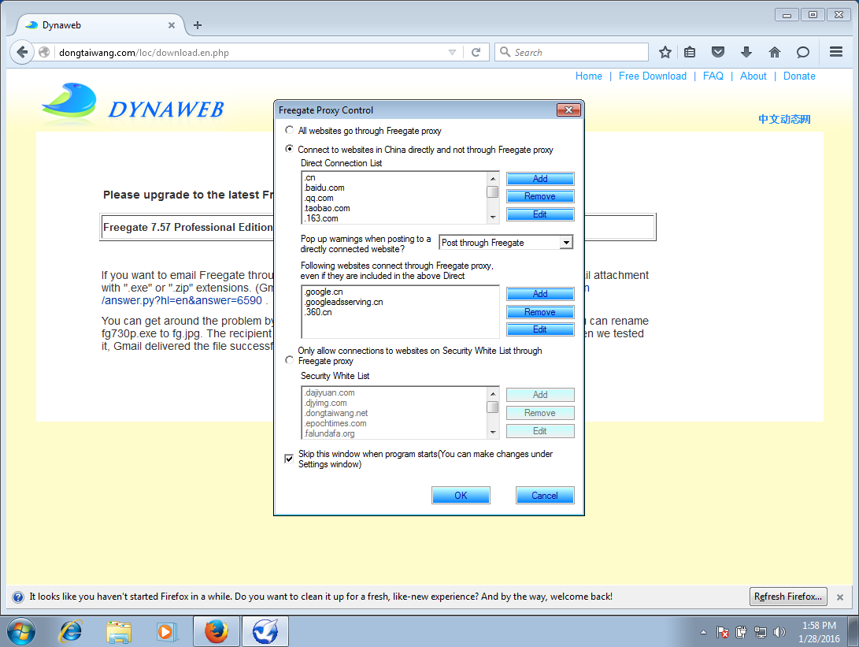859x647 pixels.
Task: Click Refresh Firefox button
Action: click(788, 597)
